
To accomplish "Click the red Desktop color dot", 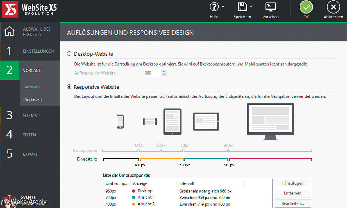I will pyautogui.click(x=134, y=191).
